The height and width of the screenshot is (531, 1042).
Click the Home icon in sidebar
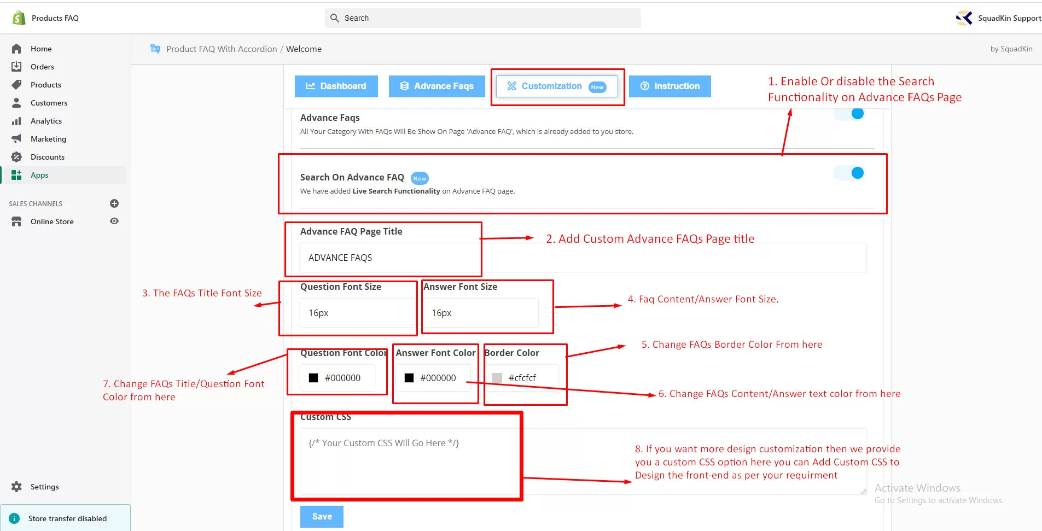coord(16,49)
